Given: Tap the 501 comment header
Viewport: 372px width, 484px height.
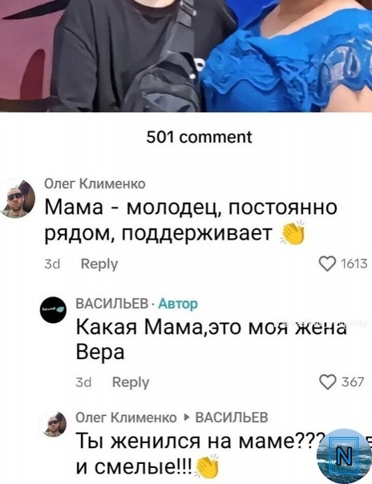Looking at the screenshot, I should pyautogui.click(x=199, y=137).
